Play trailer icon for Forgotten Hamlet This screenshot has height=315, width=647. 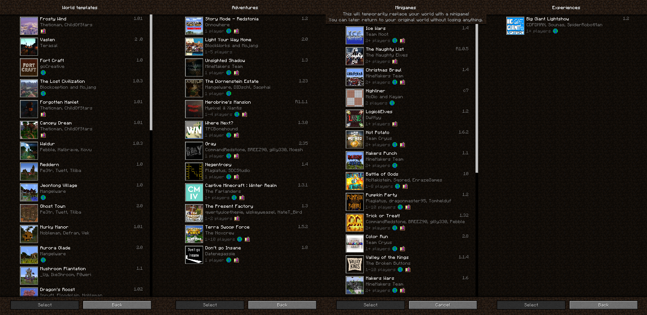pyautogui.click(x=43, y=115)
